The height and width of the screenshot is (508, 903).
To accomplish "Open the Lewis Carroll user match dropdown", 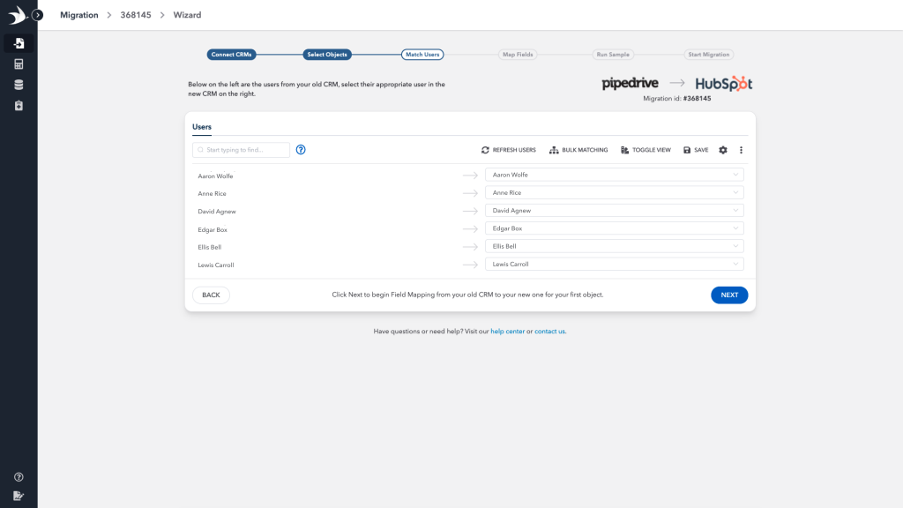I will click(x=614, y=264).
